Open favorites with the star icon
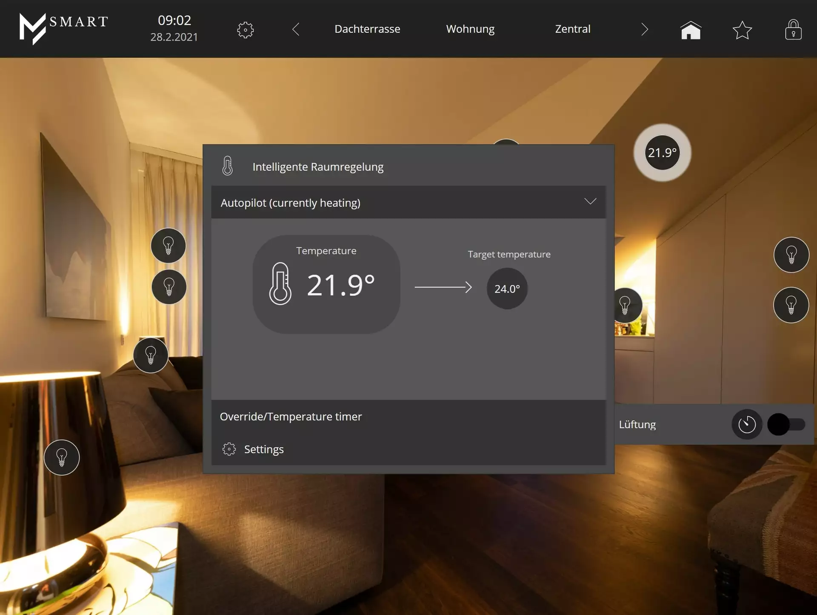 (742, 30)
